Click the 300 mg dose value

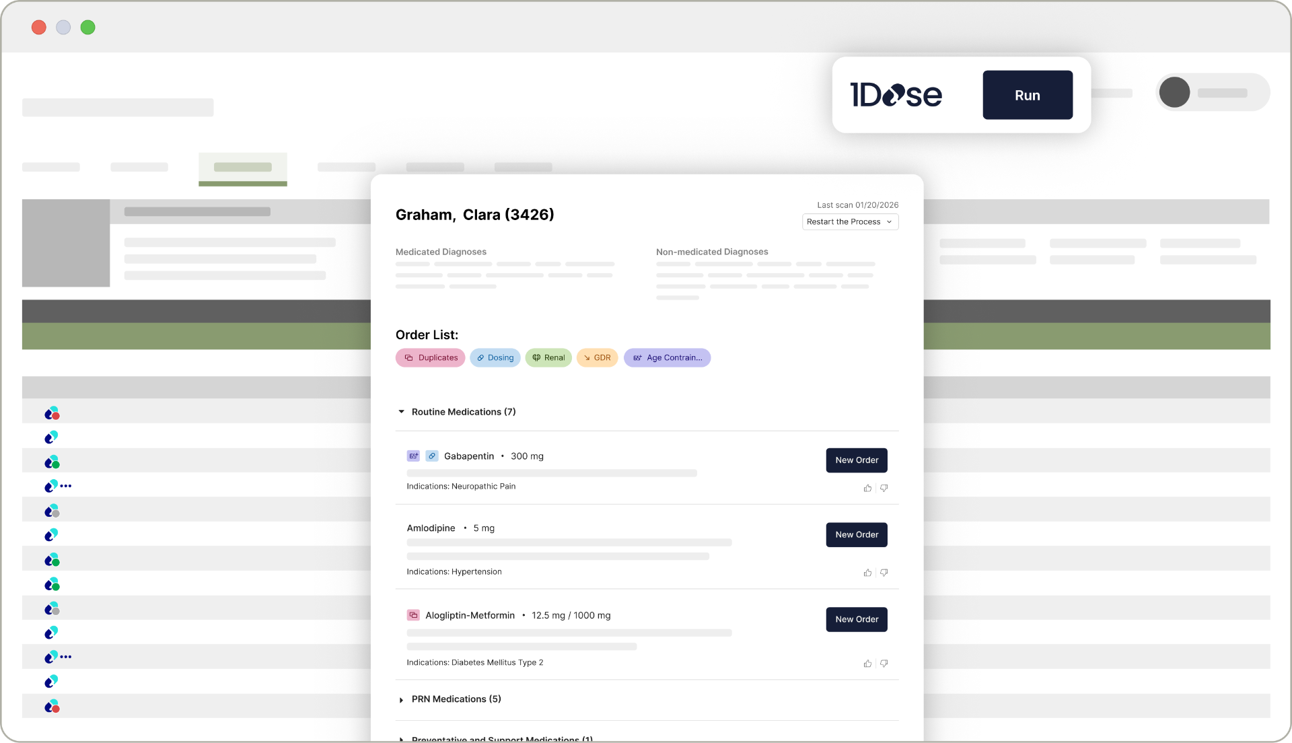pyautogui.click(x=527, y=456)
